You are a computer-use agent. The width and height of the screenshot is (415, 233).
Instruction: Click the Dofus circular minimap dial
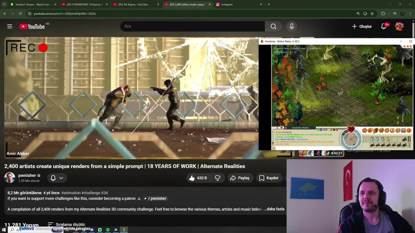tap(351, 139)
